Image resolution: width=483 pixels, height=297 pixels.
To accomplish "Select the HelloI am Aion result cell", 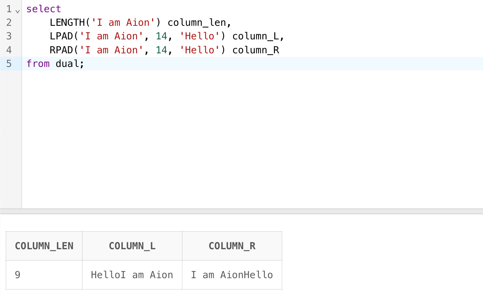I will coord(132,275).
